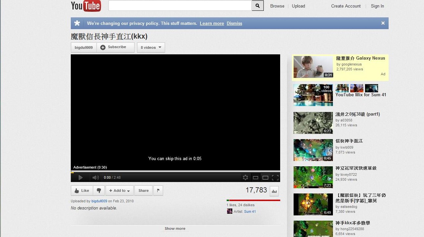
Task: Enter fullscreen mode
Action: (x=275, y=177)
